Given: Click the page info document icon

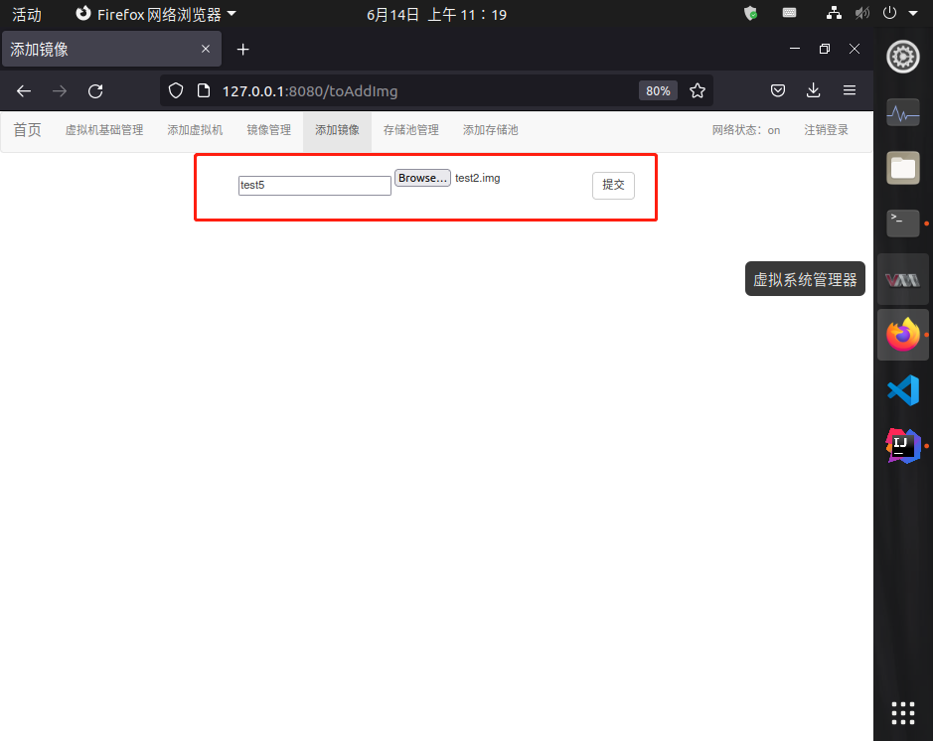Looking at the screenshot, I should 204,90.
